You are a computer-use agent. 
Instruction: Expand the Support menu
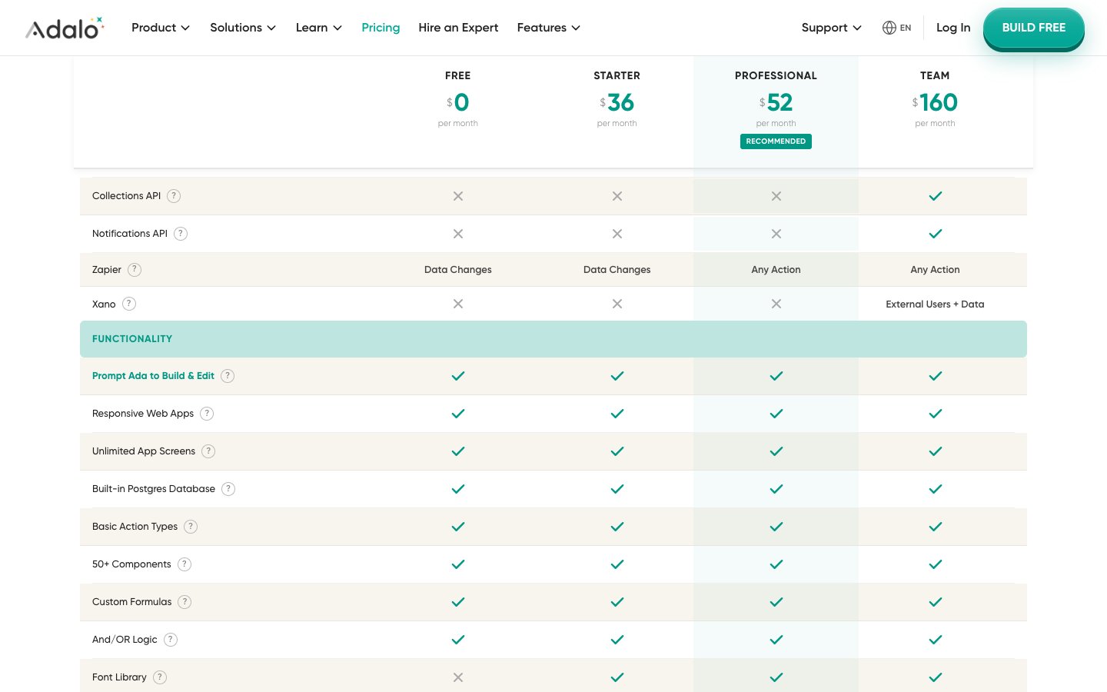click(831, 28)
